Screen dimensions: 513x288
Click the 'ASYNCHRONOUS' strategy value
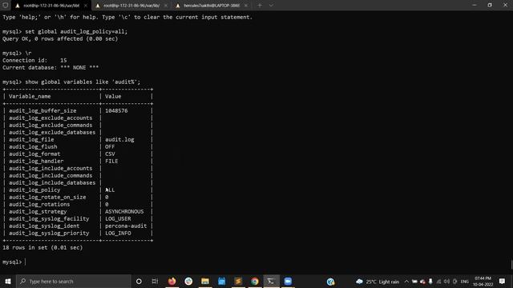point(124,211)
